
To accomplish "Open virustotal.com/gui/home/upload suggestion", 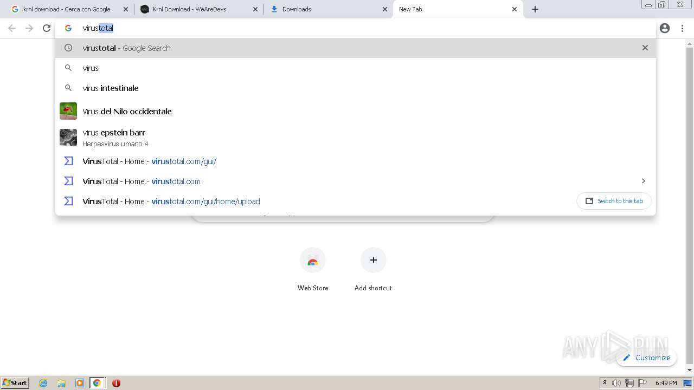I will 356,201.
